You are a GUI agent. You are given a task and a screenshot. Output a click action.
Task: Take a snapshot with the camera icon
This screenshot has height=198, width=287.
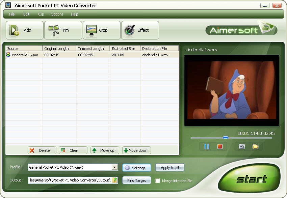tap(242, 147)
